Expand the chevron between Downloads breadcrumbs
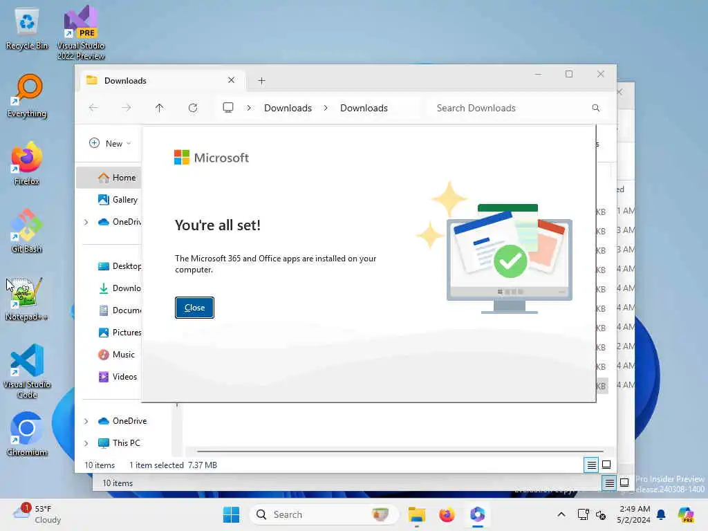This screenshot has height=531, width=708. pos(326,108)
